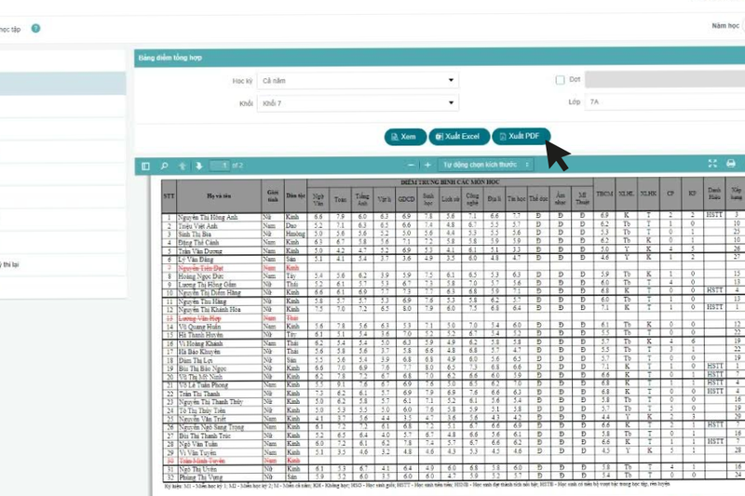Click student name Ngô Văn Tuấn
The height and width of the screenshot is (496, 745).
coord(197,444)
